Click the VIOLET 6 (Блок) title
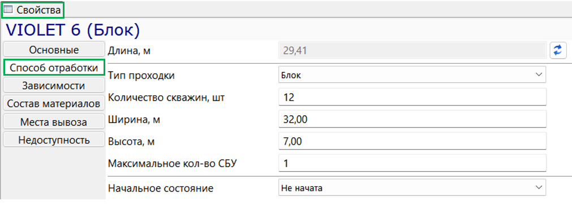The image size is (572, 205). coord(73,30)
